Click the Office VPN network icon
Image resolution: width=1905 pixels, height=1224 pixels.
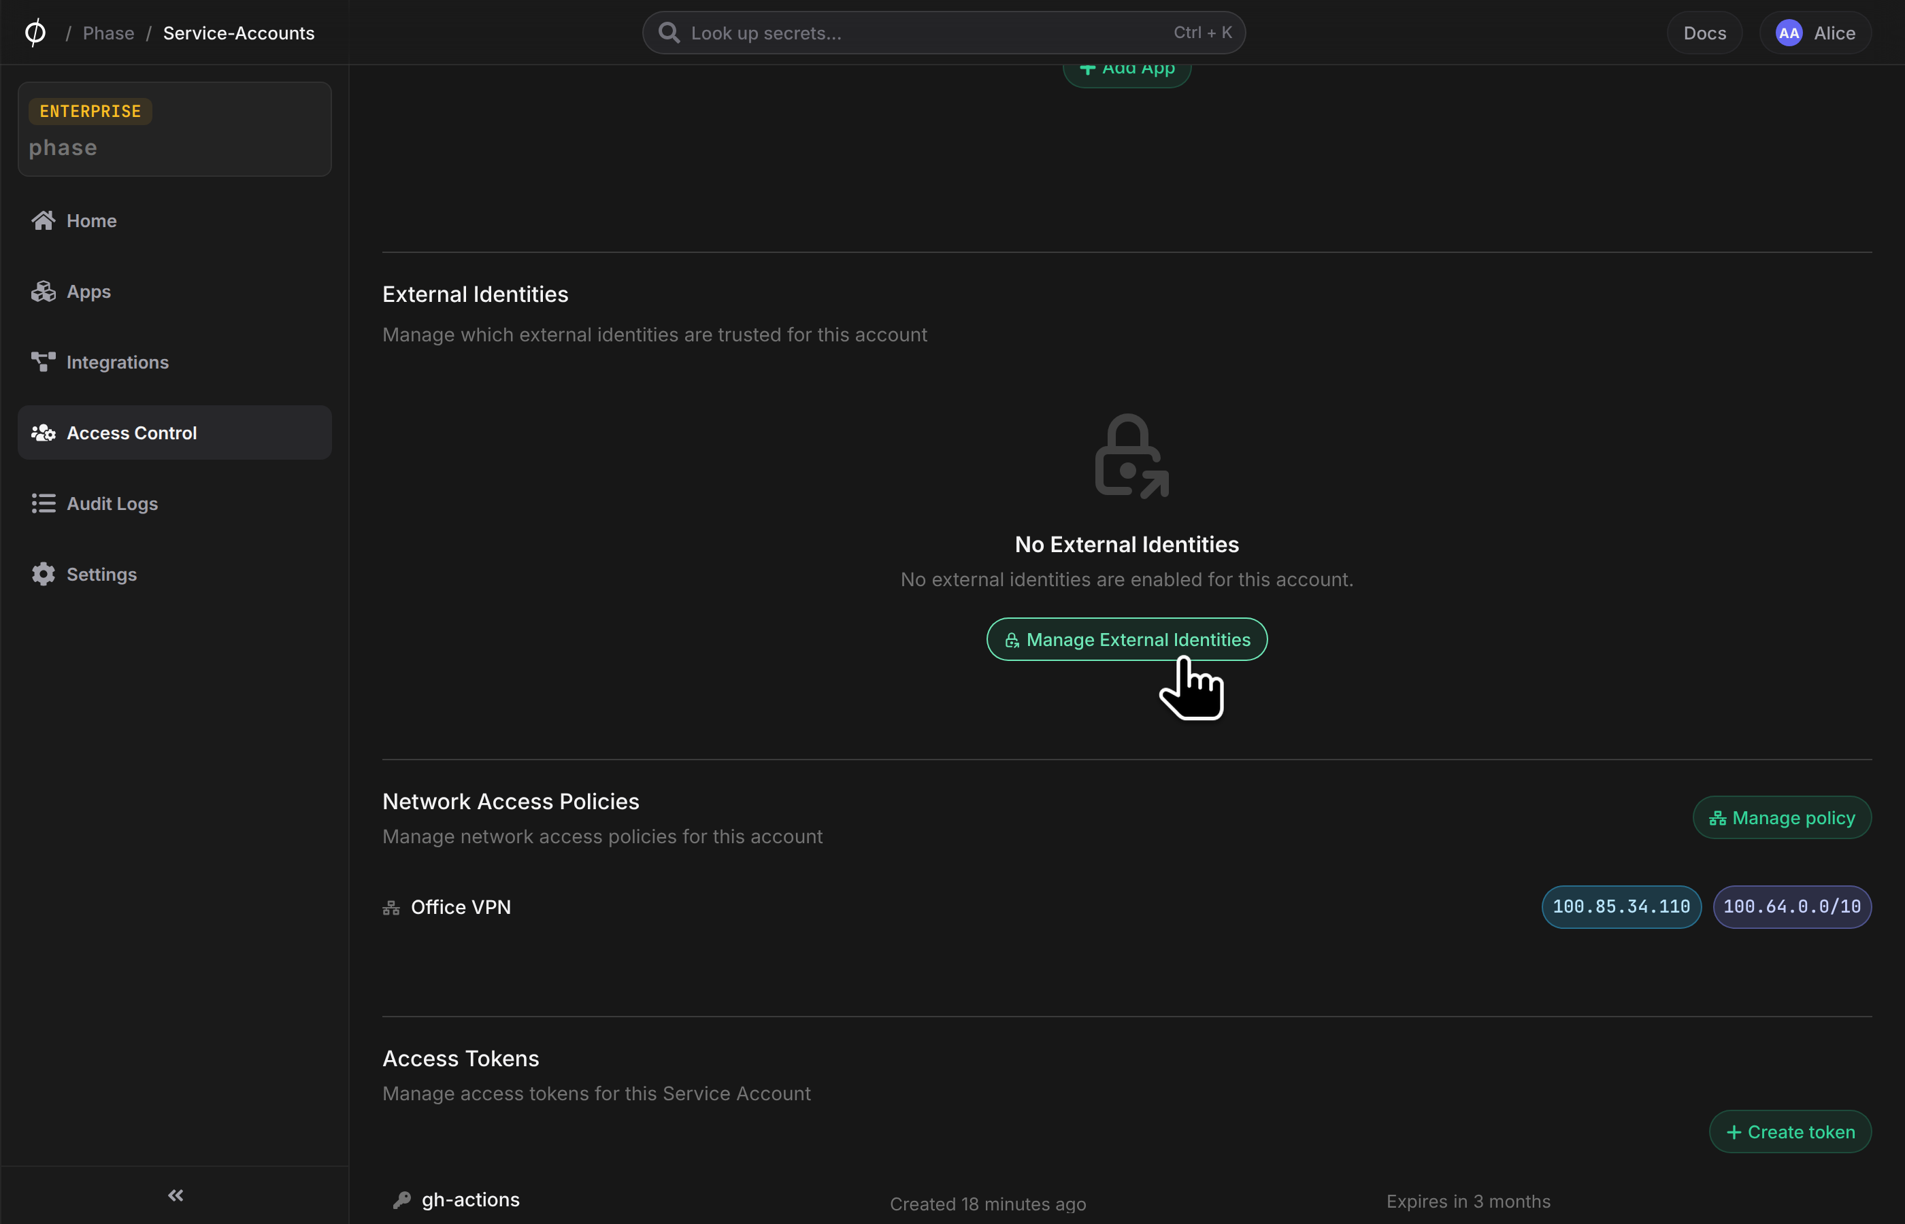point(391,907)
